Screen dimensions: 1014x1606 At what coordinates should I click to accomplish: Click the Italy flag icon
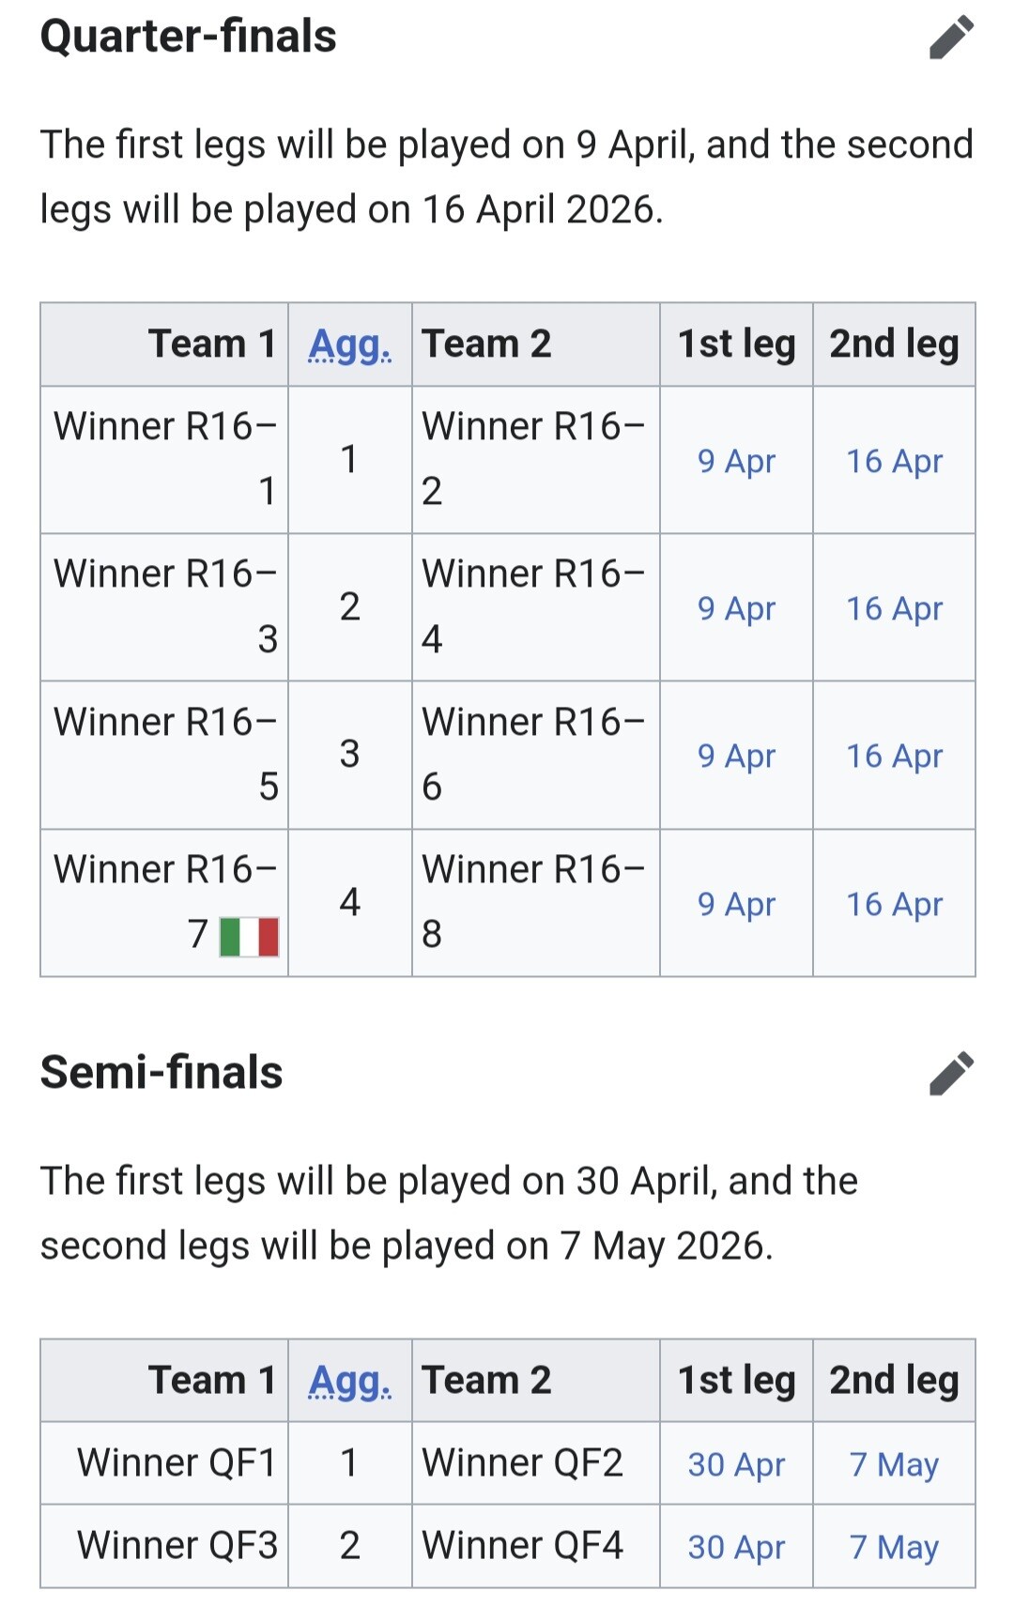249,937
